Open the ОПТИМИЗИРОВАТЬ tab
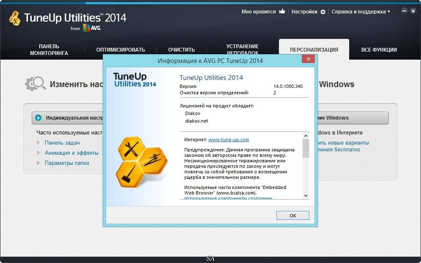Viewport: 421px width, 263px height. pyautogui.click(x=120, y=50)
